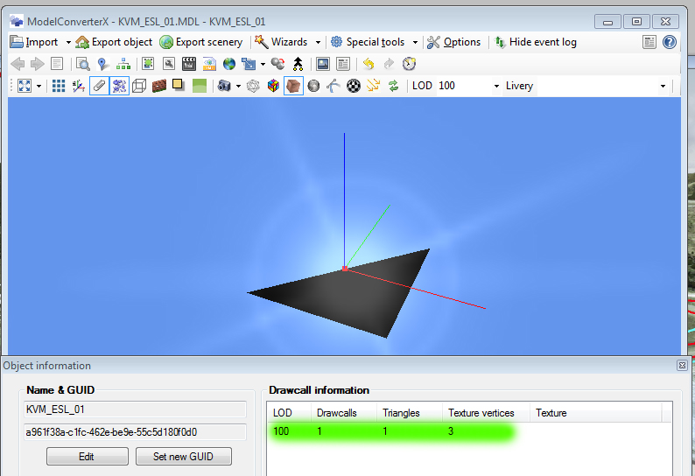The image size is (695, 476).
Task: Click the Edit button under GUID
Action: tap(87, 457)
